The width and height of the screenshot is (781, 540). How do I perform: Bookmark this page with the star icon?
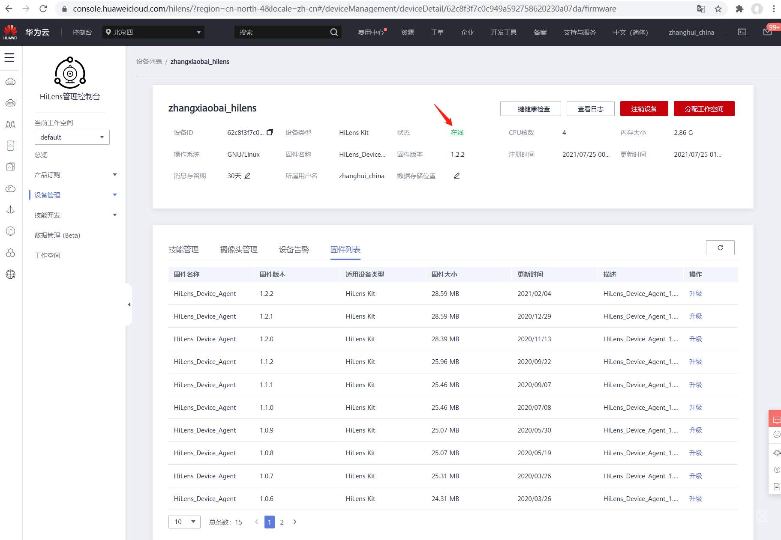(718, 9)
